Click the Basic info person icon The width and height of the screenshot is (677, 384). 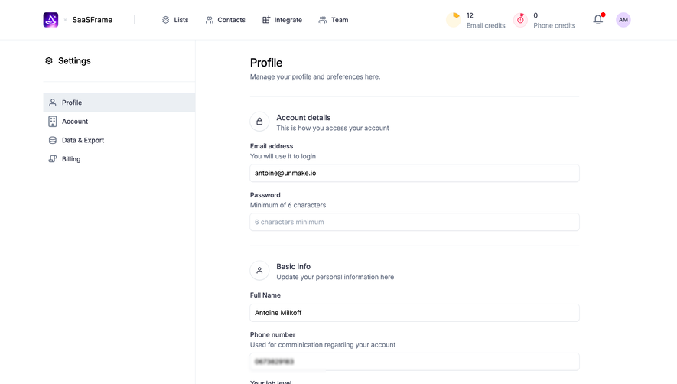259,270
